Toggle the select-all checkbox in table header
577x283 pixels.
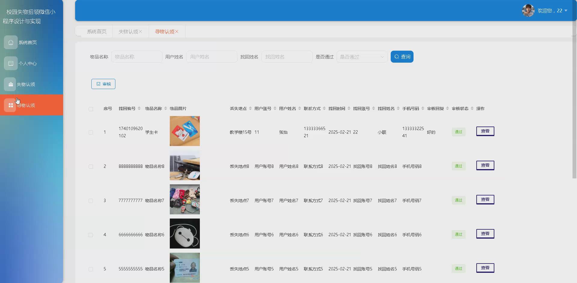[91, 109]
